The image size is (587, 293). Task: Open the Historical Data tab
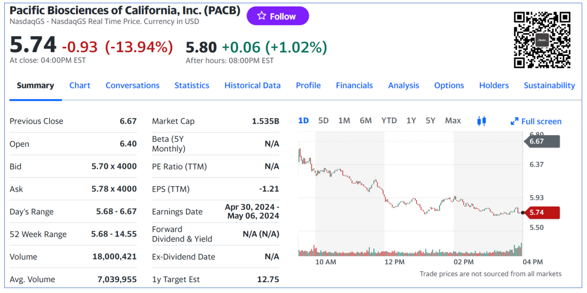(253, 85)
